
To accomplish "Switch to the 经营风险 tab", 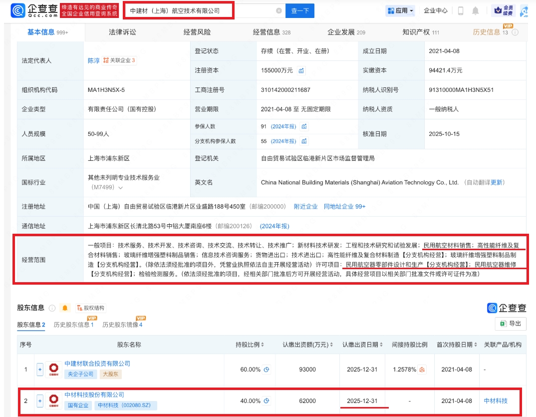I will pyautogui.click(x=197, y=32).
